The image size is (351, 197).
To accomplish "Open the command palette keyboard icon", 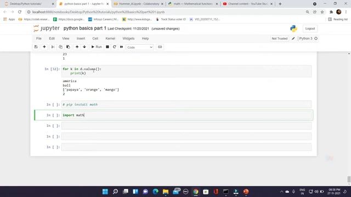I will pos(160,47).
